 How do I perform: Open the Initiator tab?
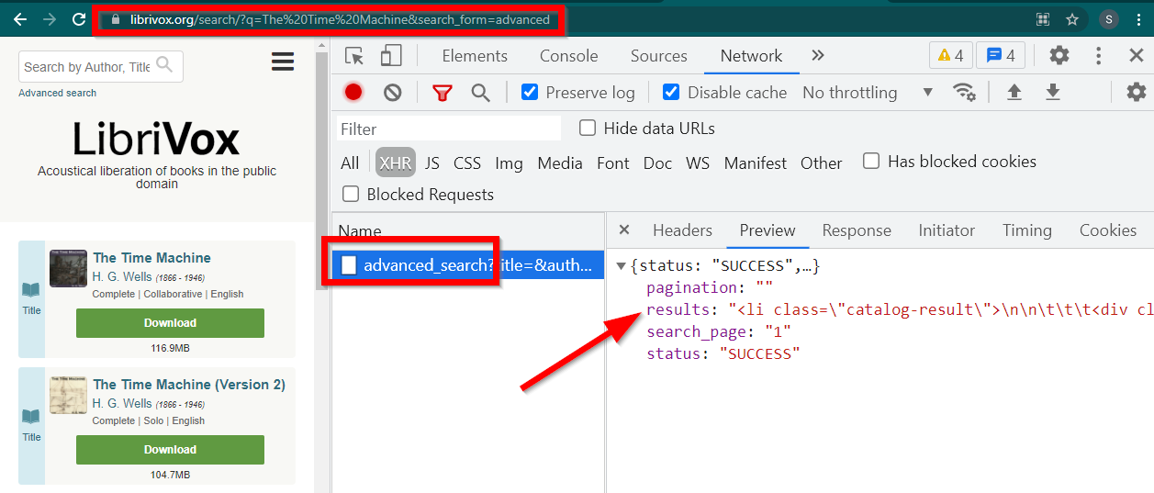[947, 230]
